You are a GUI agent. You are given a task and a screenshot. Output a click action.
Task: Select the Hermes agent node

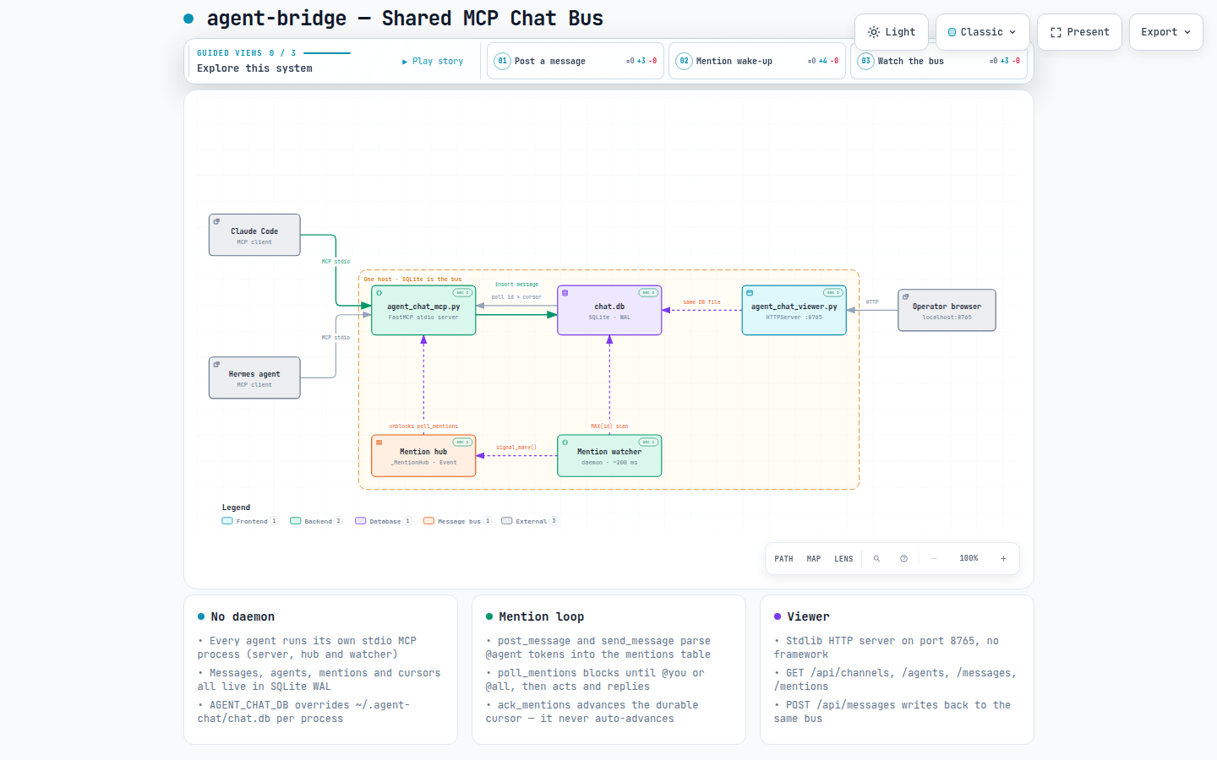[x=254, y=377]
